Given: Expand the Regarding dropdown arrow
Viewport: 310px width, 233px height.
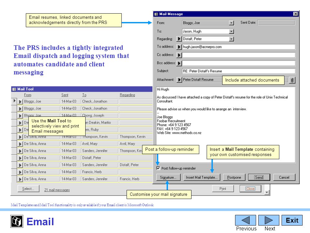Looking at the screenshot, I should [231, 39].
